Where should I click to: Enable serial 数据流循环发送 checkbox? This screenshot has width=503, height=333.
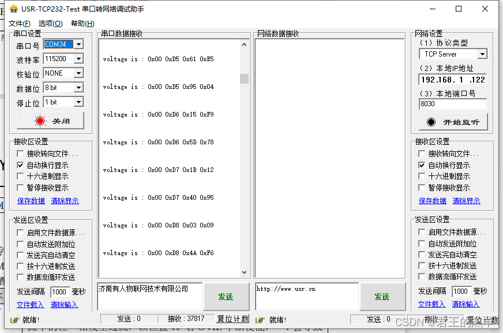[20, 277]
